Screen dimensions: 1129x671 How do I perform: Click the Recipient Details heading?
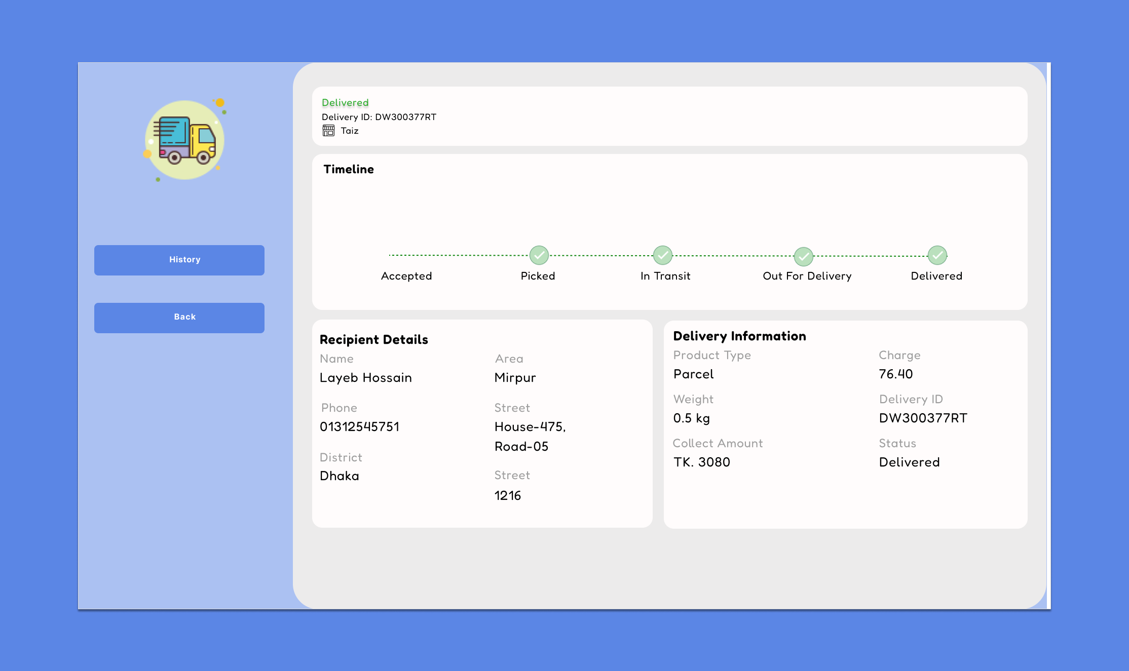[374, 339]
